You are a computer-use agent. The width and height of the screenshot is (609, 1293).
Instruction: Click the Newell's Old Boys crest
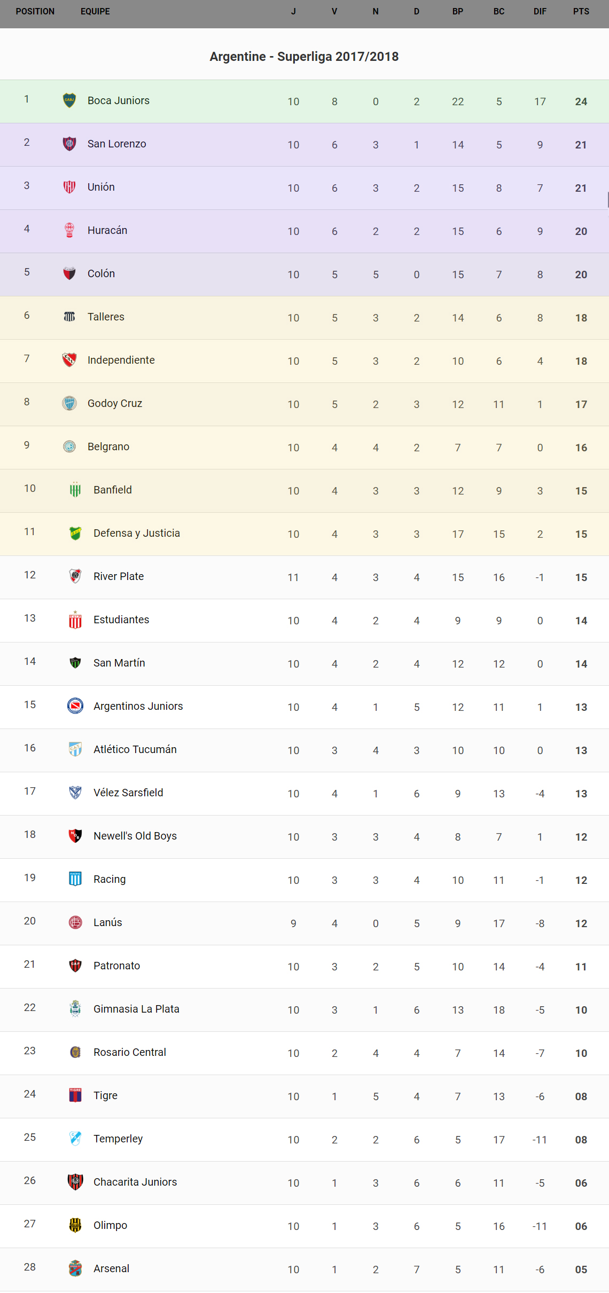[x=75, y=836]
